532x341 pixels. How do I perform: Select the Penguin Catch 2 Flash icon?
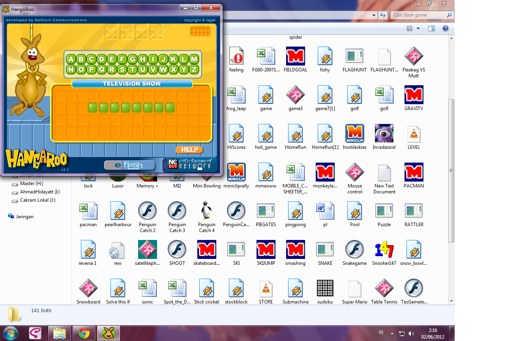148,217
